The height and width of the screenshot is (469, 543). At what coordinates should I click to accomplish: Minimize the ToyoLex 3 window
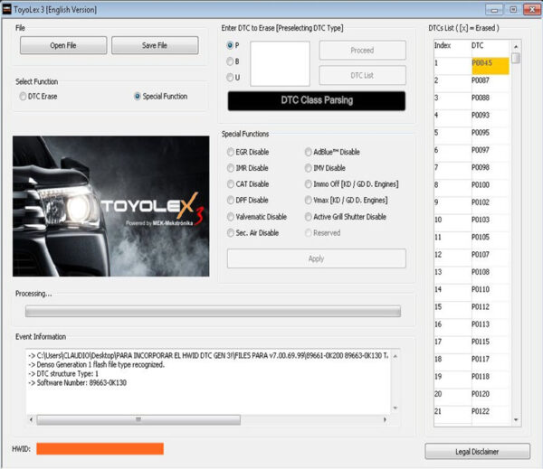coord(494,10)
